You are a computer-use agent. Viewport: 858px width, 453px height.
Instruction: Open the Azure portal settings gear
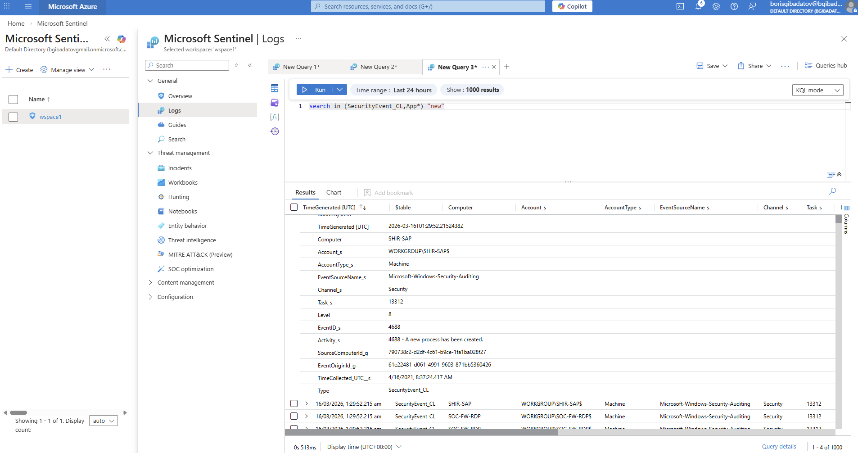tap(716, 6)
